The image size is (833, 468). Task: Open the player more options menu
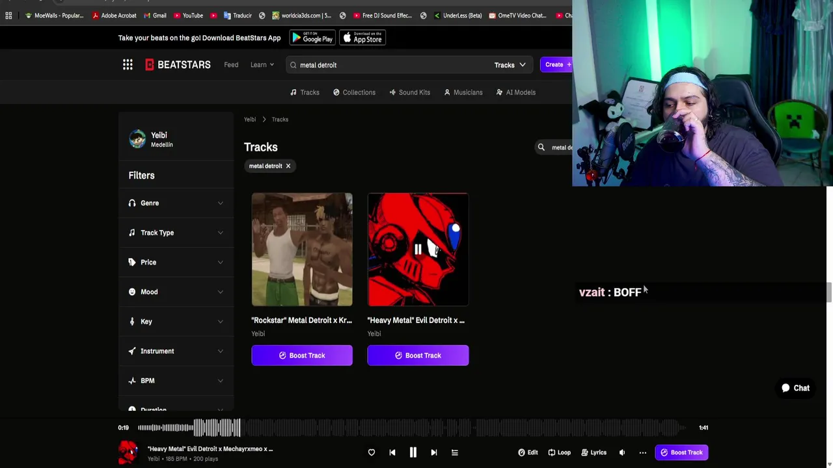click(643, 452)
